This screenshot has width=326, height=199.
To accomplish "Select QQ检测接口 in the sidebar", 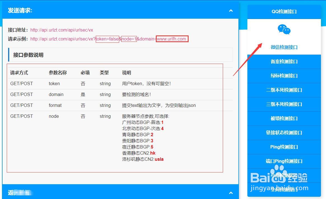I will pos(284,11).
